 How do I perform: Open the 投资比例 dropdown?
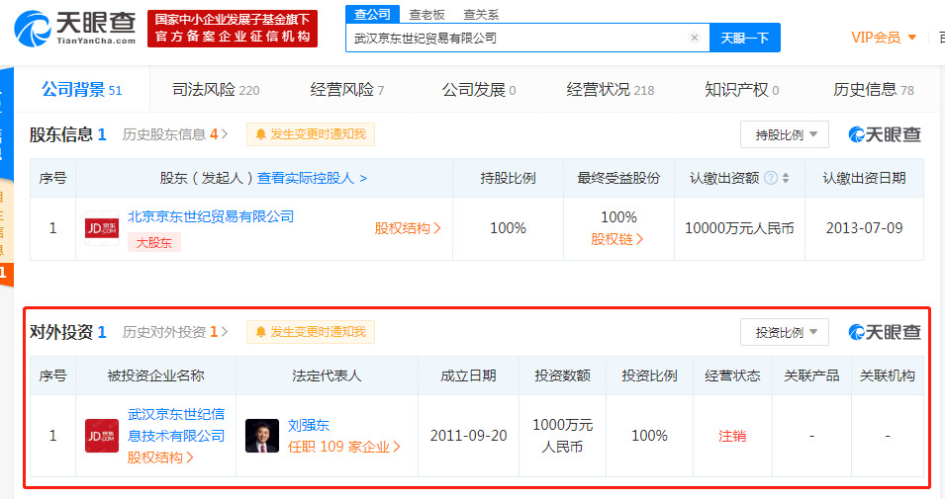pyautogui.click(x=784, y=332)
